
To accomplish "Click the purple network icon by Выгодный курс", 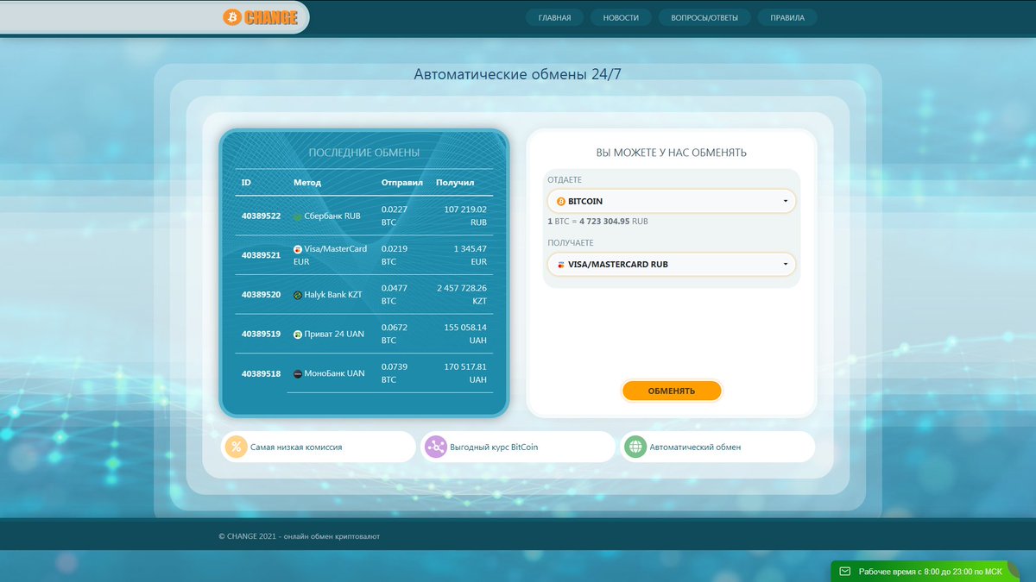I will pyautogui.click(x=436, y=447).
